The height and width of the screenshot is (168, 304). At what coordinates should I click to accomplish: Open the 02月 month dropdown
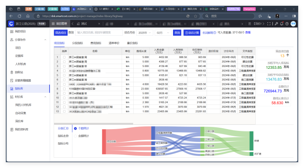[x=163, y=33]
